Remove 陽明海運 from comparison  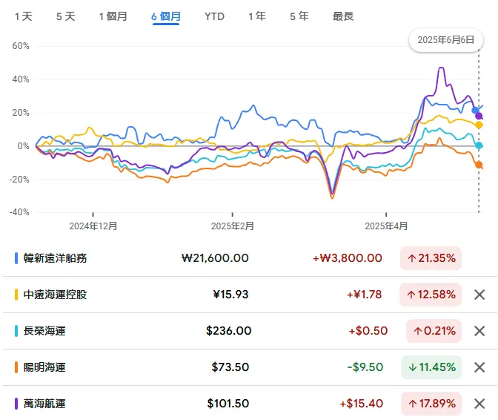tap(479, 367)
